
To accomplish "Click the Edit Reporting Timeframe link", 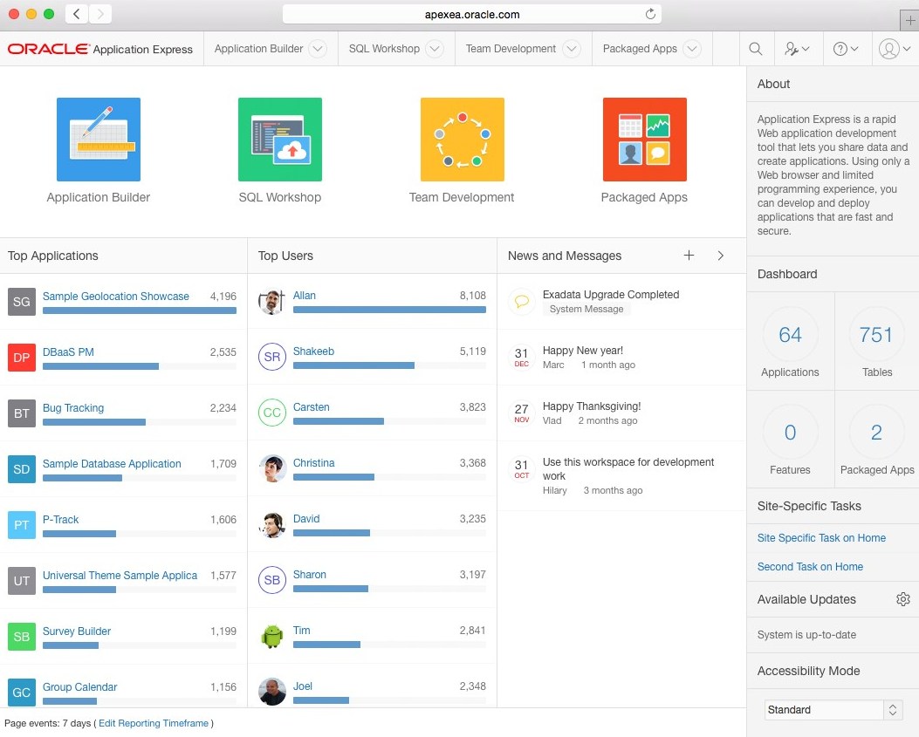I will [154, 723].
